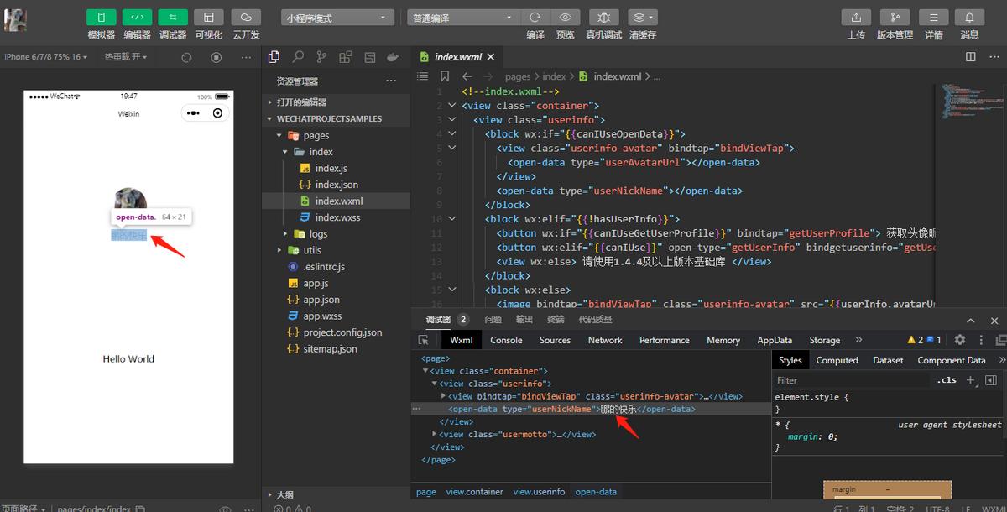Open the 普通编译 compile mode dropdown
1007x512 pixels.
coord(462,18)
